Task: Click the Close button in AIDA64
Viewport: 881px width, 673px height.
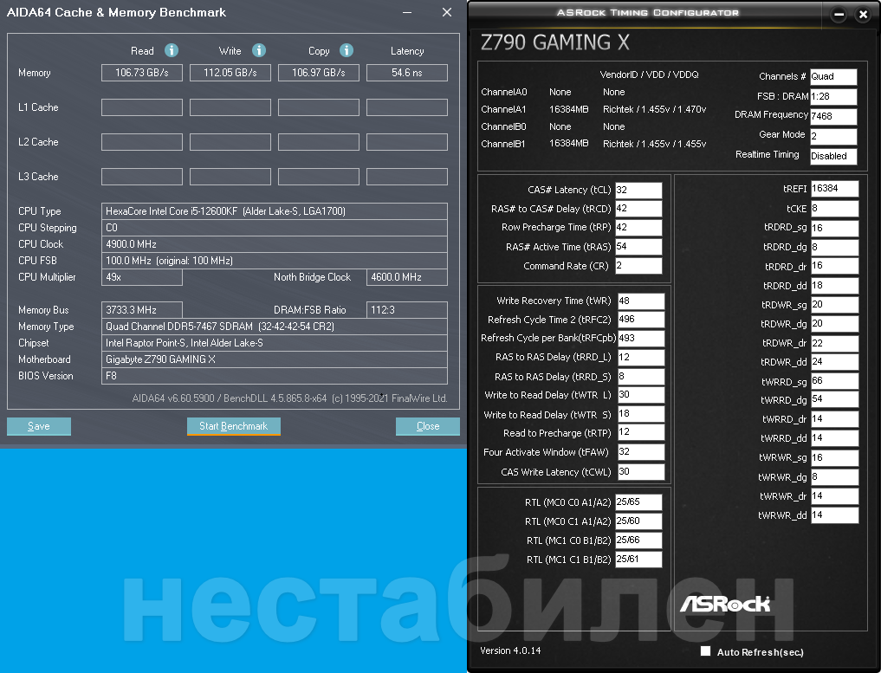Action: point(428,426)
